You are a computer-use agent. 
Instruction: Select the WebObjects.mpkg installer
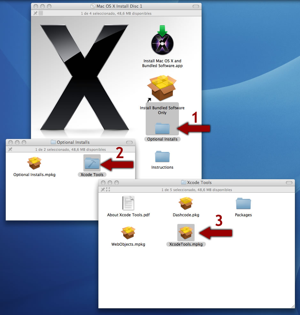tap(128, 233)
